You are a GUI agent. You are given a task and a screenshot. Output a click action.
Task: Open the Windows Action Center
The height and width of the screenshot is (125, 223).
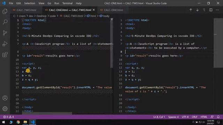[218, 122]
